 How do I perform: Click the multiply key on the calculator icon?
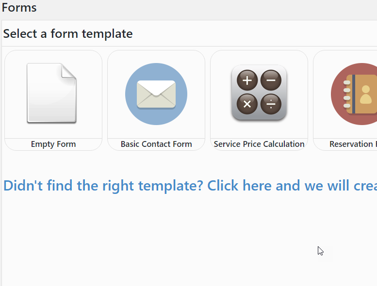pos(247,104)
